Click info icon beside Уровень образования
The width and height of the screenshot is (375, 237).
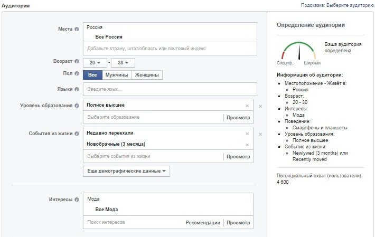[77, 106]
